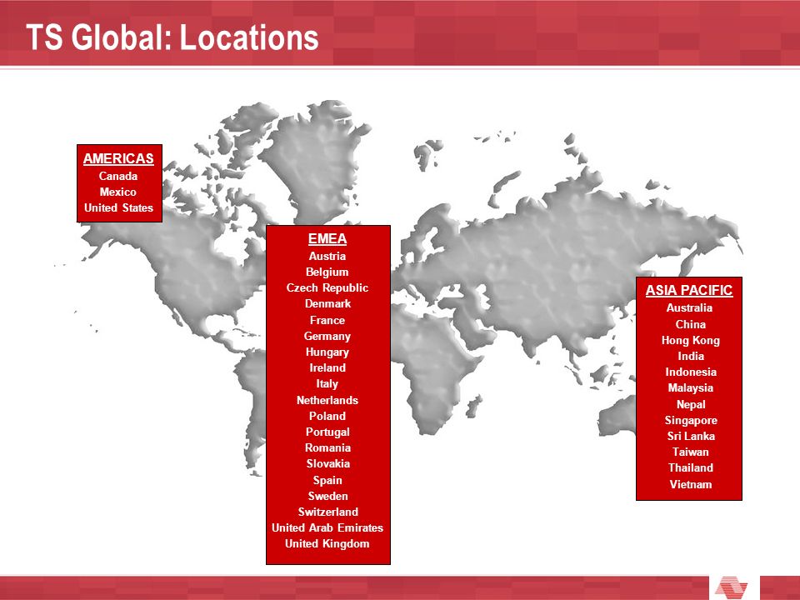Viewport: 800px width, 600px height.
Task: Click "France" in the EMEA list
Action: pyautogui.click(x=327, y=320)
